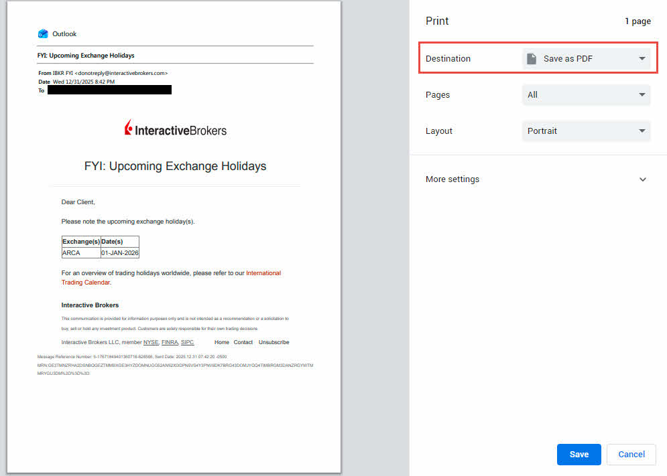Screen dimensions: 667x476
Task: Click the Contact link in email footer
Action: (x=243, y=342)
